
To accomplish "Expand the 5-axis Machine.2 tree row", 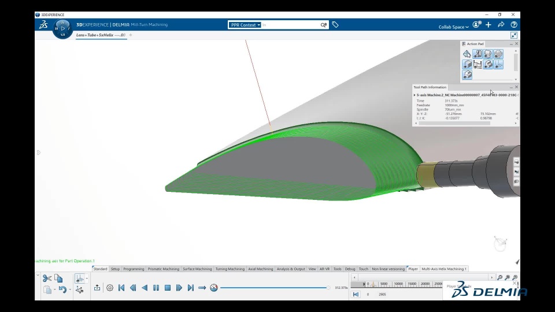I will [x=415, y=95].
